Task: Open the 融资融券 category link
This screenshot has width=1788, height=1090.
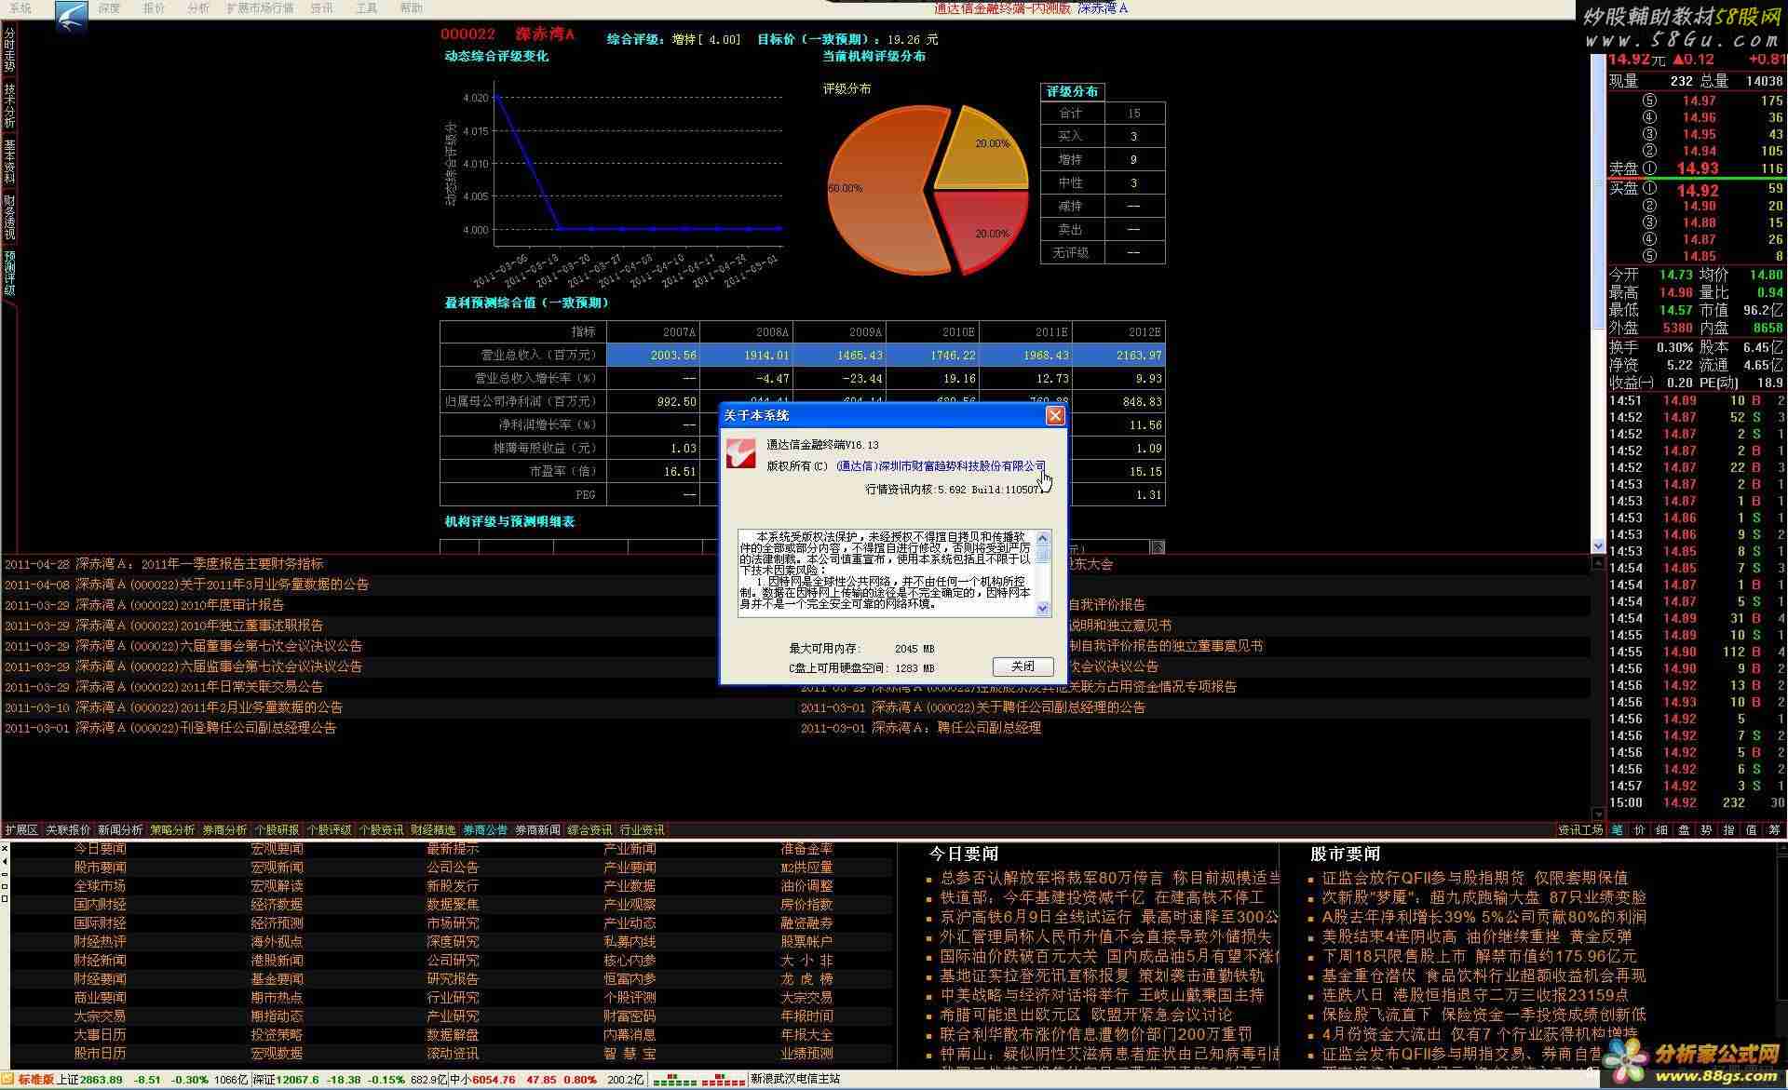Action: 806,923
